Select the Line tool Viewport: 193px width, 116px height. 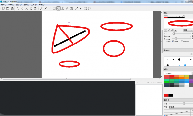[50, 8]
